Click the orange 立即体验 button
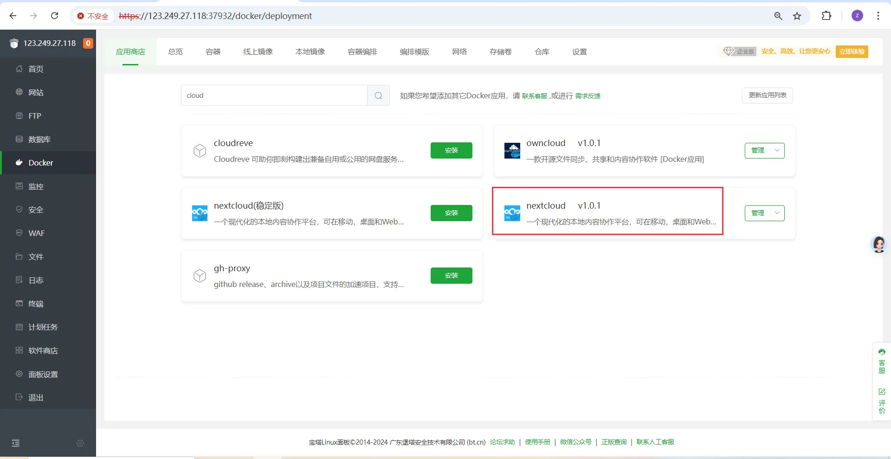Image resolution: width=891 pixels, height=459 pixels. pyautogui.click(x=852, y=51)
